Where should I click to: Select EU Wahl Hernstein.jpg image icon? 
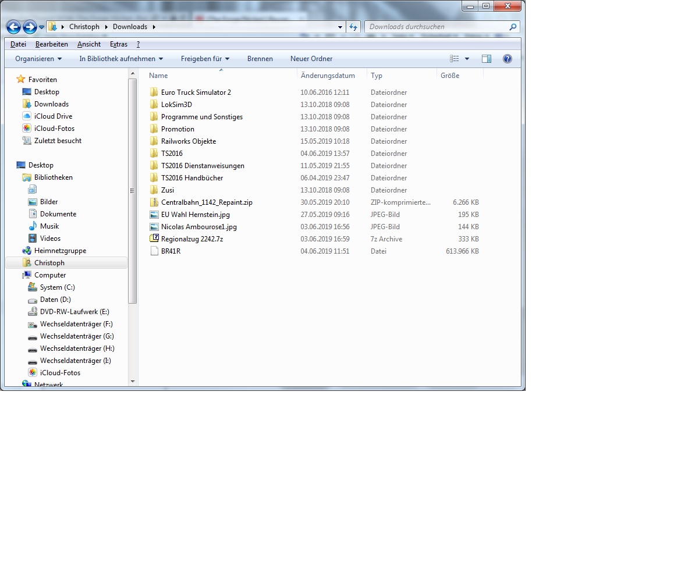pyautogui.click(x=154, y=215)
